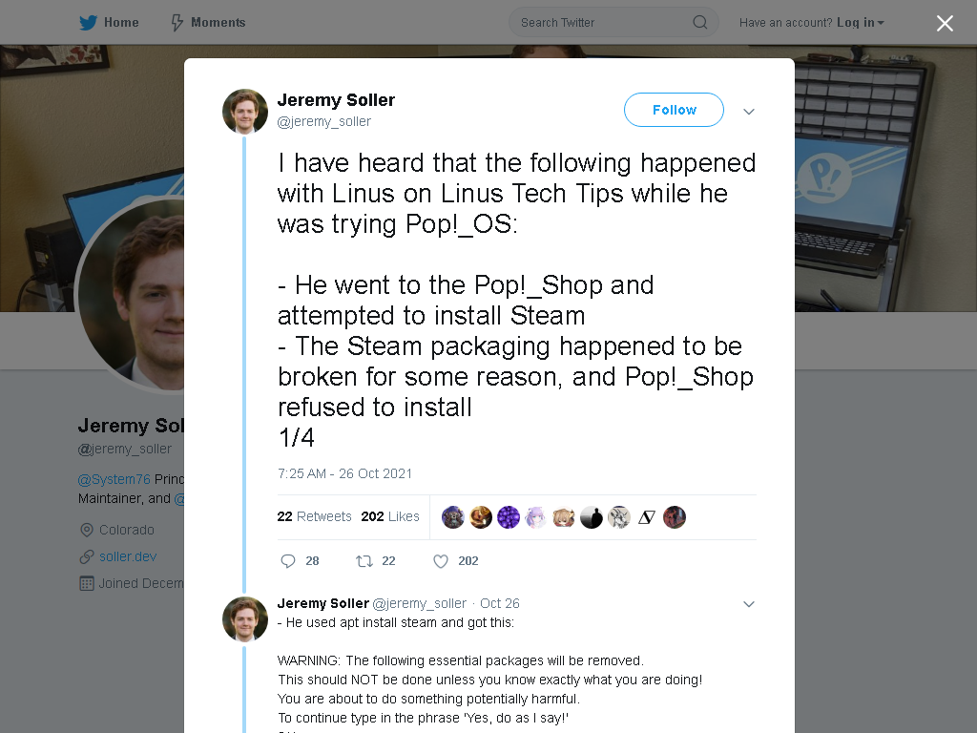
Task: Like the tweet with the heart icon
Action: (x=441, y=561)
